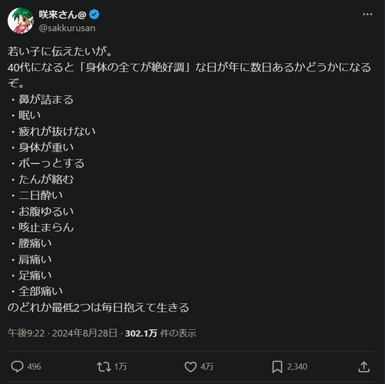
Task: Click the 2024年8月28日 date
Action: tap(85, 334)
